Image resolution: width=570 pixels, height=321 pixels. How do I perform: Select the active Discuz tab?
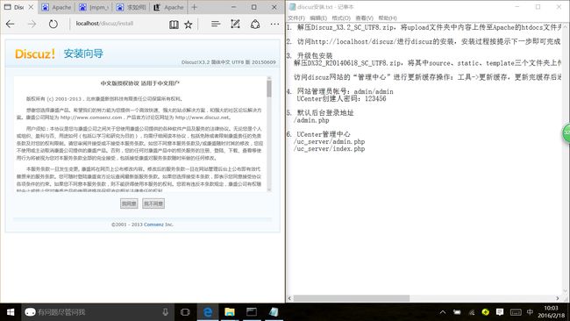tap(15, 7)
